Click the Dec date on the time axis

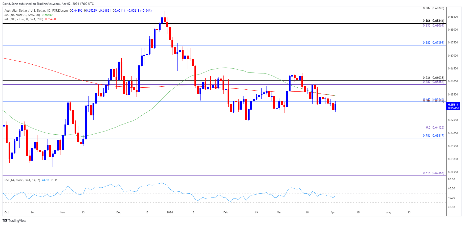pos(119,212)
